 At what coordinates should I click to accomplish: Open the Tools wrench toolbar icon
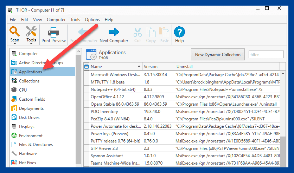click(x=31, y=31)
